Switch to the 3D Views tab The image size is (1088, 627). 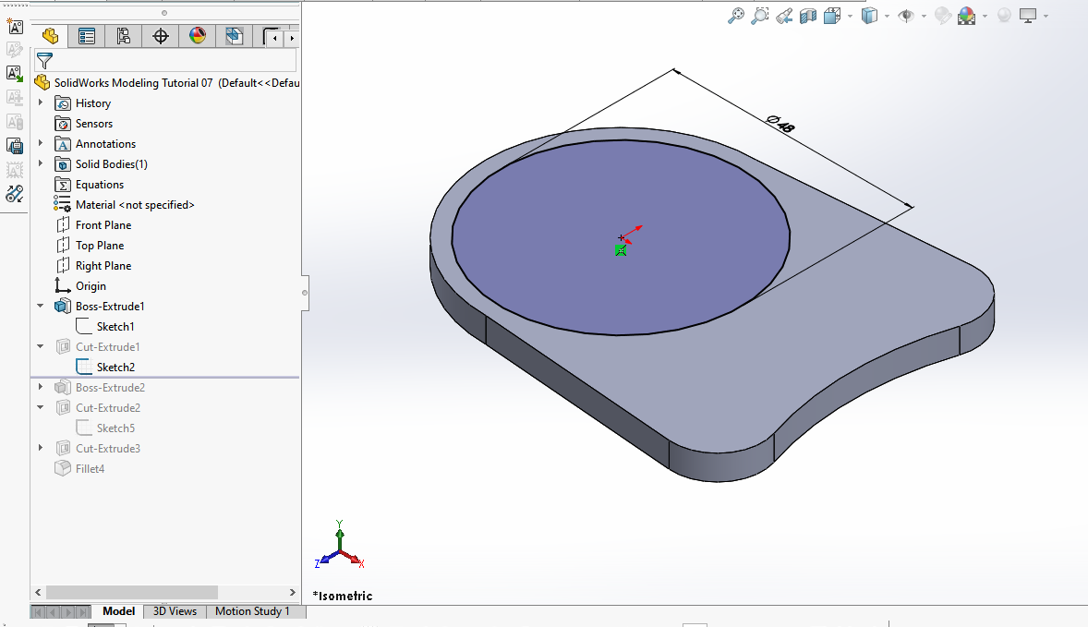click(x=175, y=611)
